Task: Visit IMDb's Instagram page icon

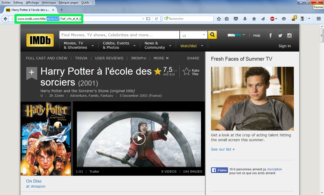Action: 289,36
